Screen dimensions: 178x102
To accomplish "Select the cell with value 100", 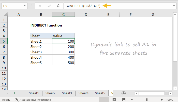I will tap(64, 41).
